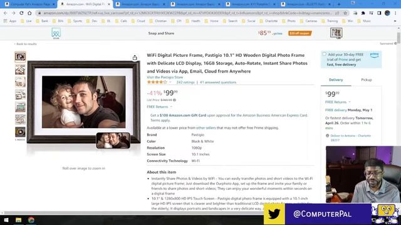This screenshot has height=225, width=401.
Task: Click the browser address bar URL
Action: tap(188, 13)
